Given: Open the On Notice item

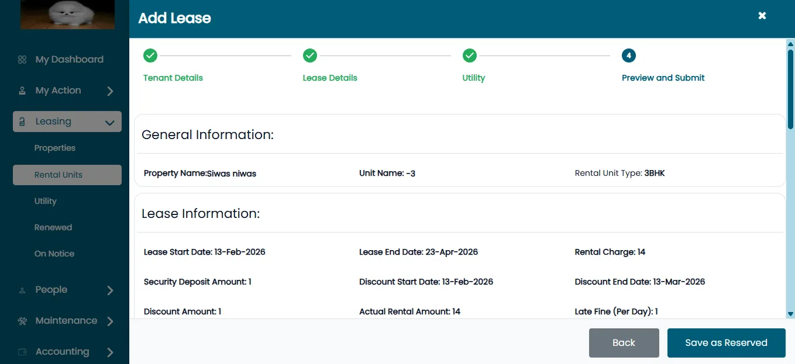Looking at the screenshot, I should (54, 254).
